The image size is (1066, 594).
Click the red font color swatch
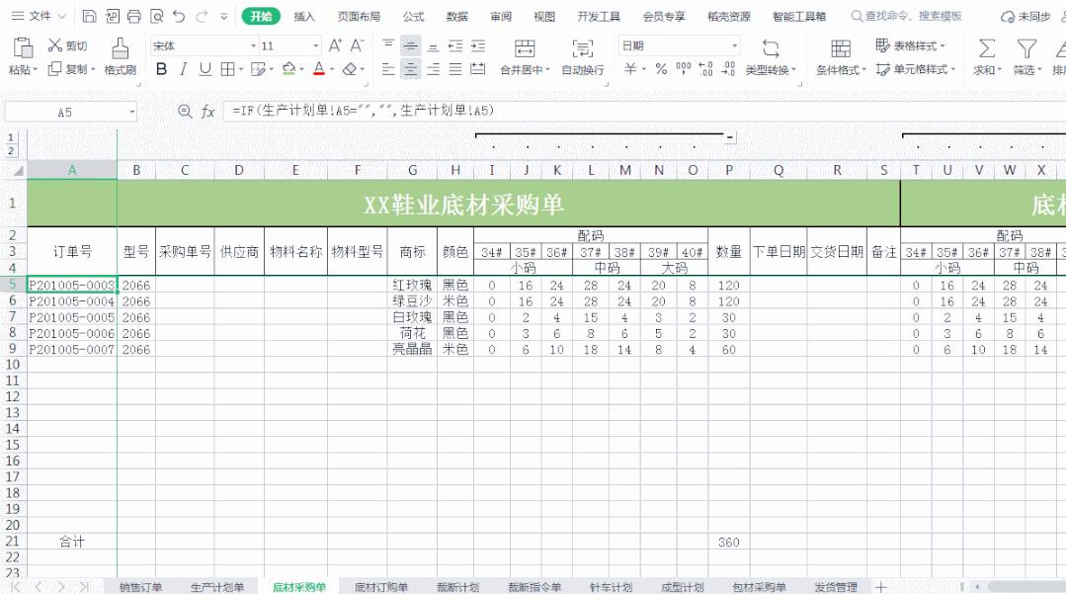tap(319, 69)
